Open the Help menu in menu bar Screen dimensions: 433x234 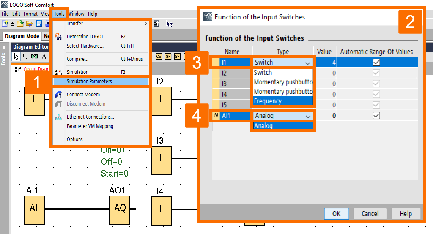point(93,14)
